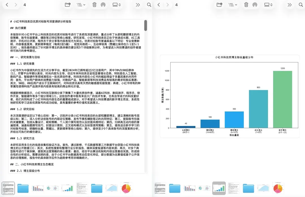
Task: Click the trash icon in the right window
Action: 246,5
